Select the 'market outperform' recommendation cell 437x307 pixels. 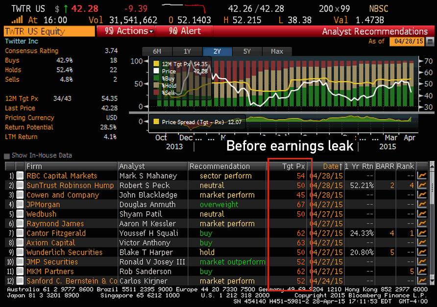coord(232,262)
